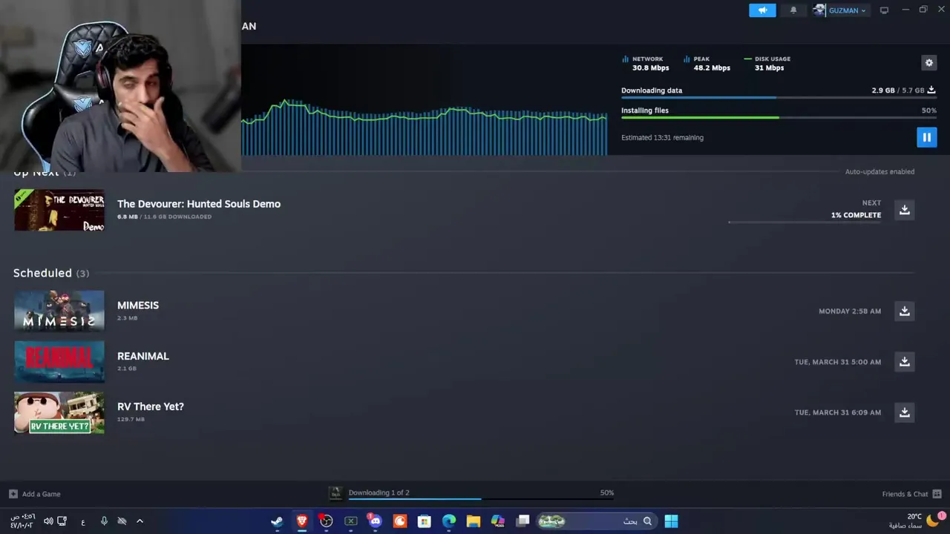950x534 pixels.
Task: Click Downloading 1 of 2 status
Action: click(379, 492)
